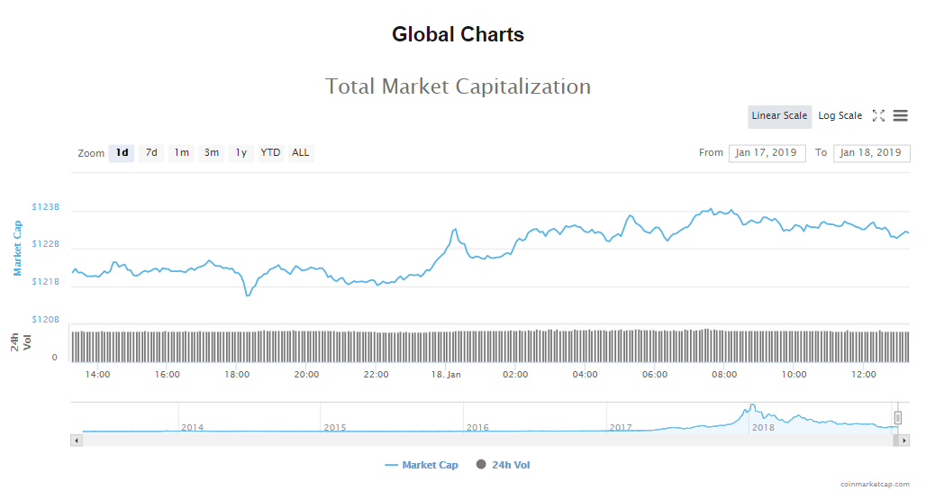Show ALL time zoom range

(300, 153)
